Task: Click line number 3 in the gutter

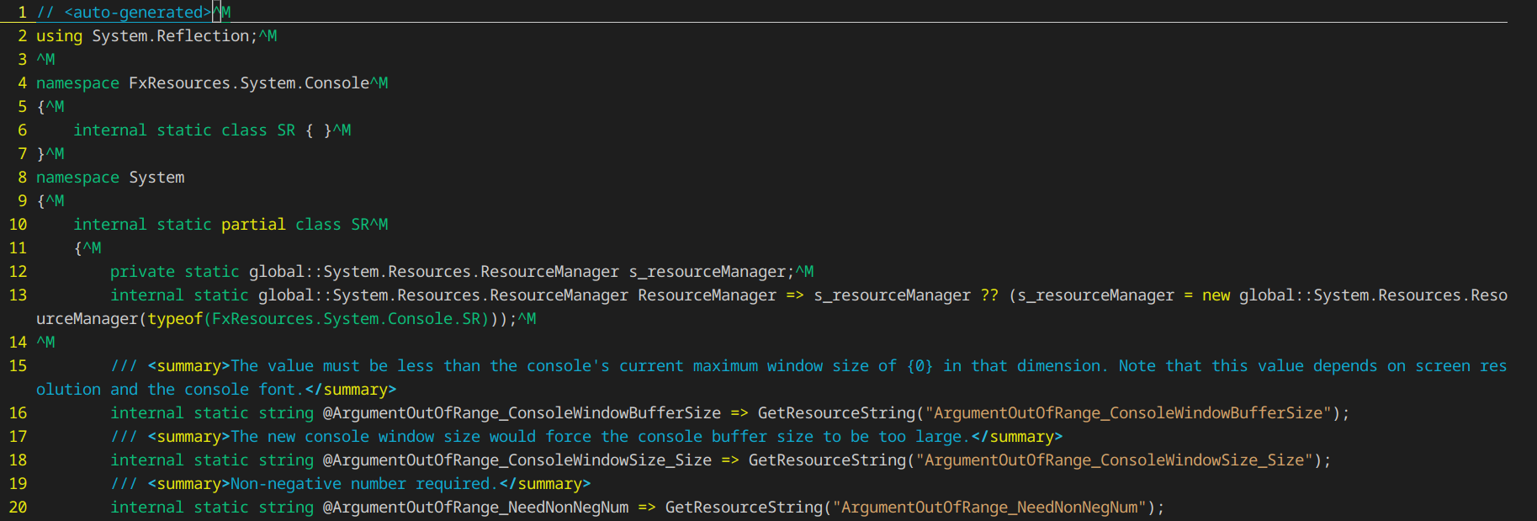Action: click(23, 60)
